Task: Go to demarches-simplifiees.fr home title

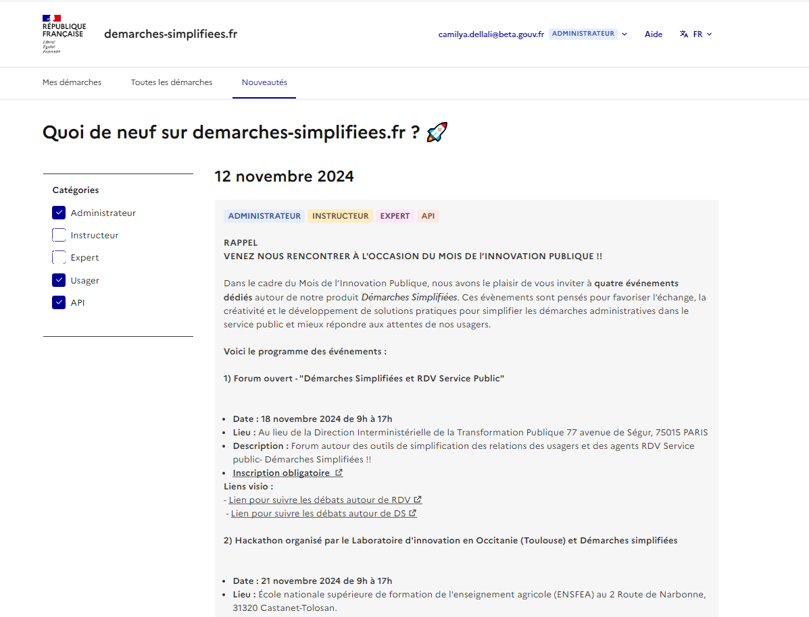Action: point(170,34)
